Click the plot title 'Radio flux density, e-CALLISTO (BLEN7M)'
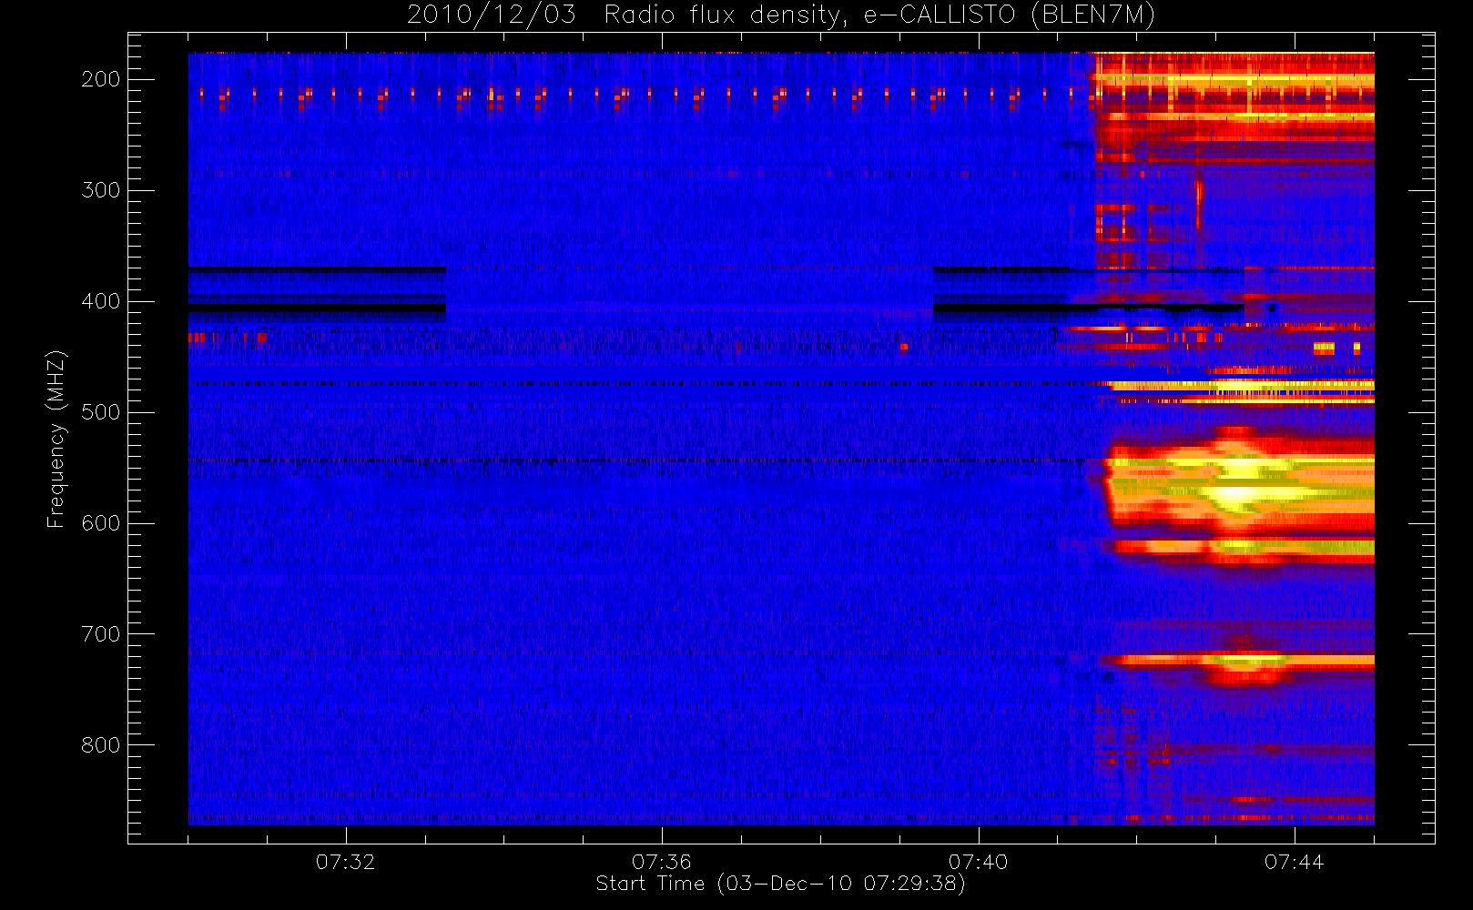 click(879, 15)
